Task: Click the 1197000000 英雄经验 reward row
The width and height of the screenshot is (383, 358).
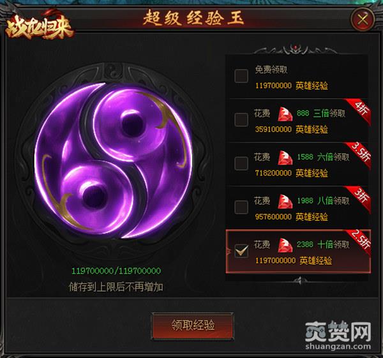Action: pos(294,261)
